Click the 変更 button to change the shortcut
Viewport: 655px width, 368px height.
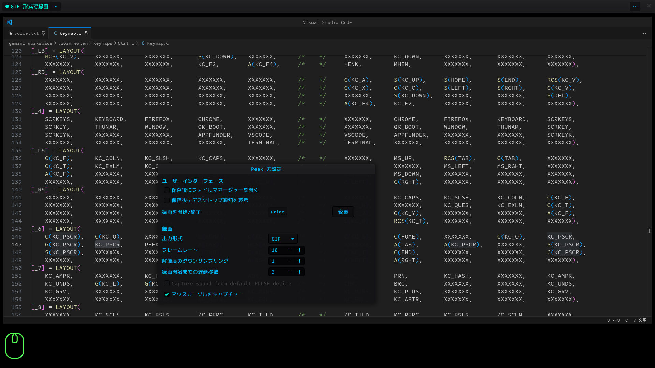(343, 212)
